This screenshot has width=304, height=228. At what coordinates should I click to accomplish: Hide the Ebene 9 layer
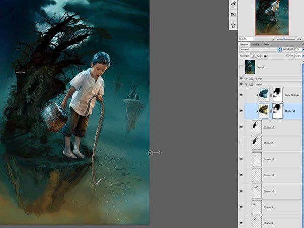241,207
